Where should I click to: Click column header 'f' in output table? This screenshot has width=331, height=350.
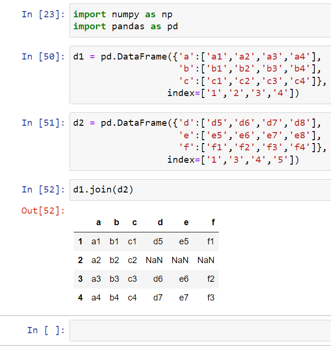point(213,223)
